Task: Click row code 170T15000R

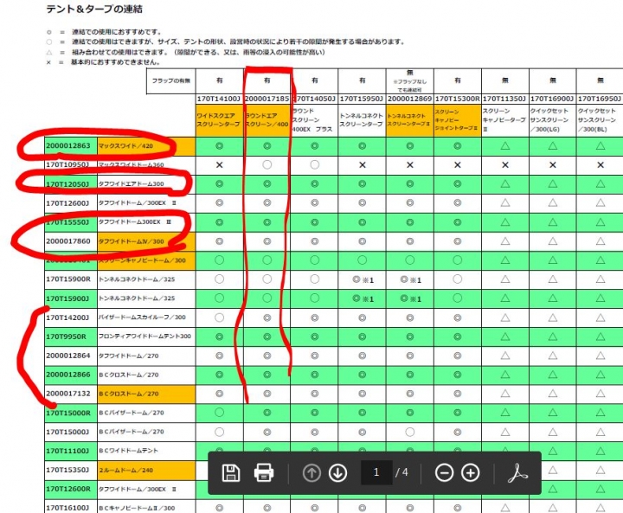Action: click(68, 413)
